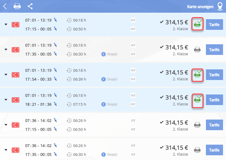Open Tarife for 07:01 connection returning 17:35

pos(214,50)
